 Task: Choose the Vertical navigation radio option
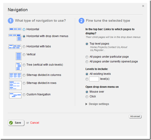pos(24,54)
